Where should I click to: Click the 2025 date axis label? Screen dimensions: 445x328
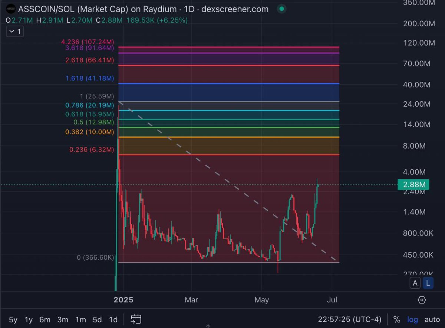tap(124, 300)
